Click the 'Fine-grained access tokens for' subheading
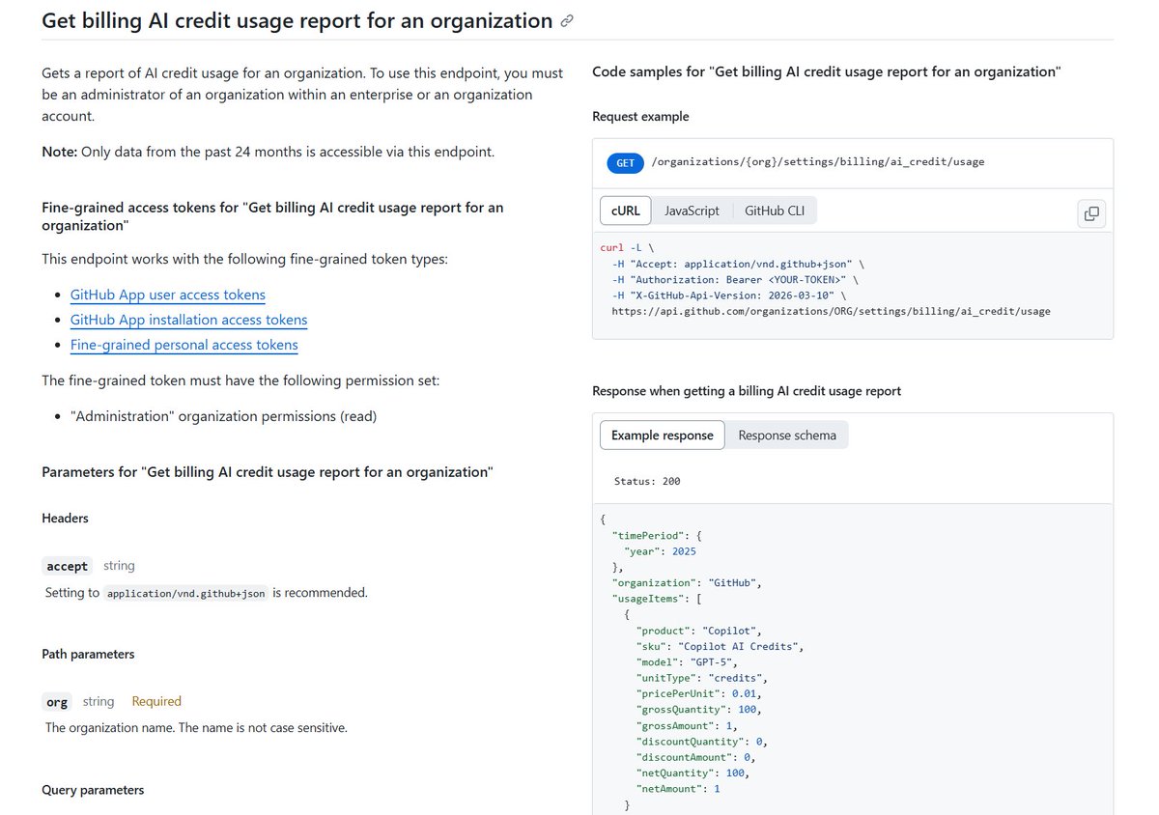This screenshot has height=815, width=1159. pos(272,216)
